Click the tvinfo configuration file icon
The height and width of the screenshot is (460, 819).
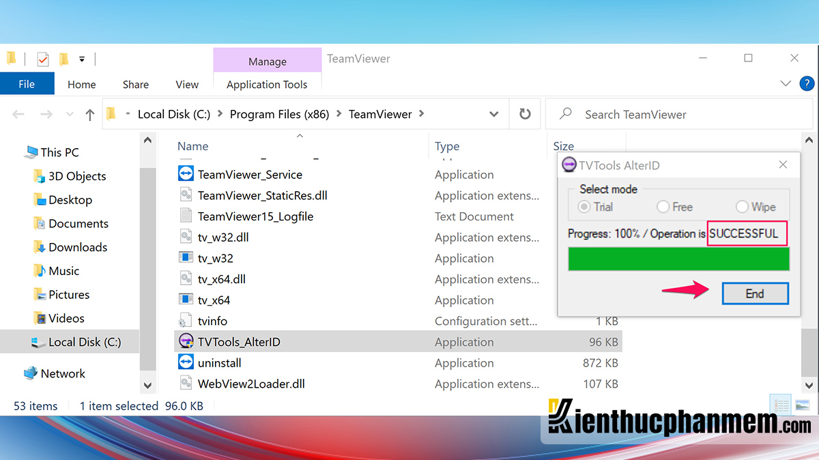click(186, 321)
